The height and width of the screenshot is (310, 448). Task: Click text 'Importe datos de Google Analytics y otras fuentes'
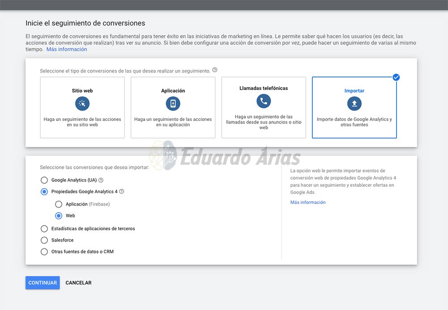click(x=354, y=122)
